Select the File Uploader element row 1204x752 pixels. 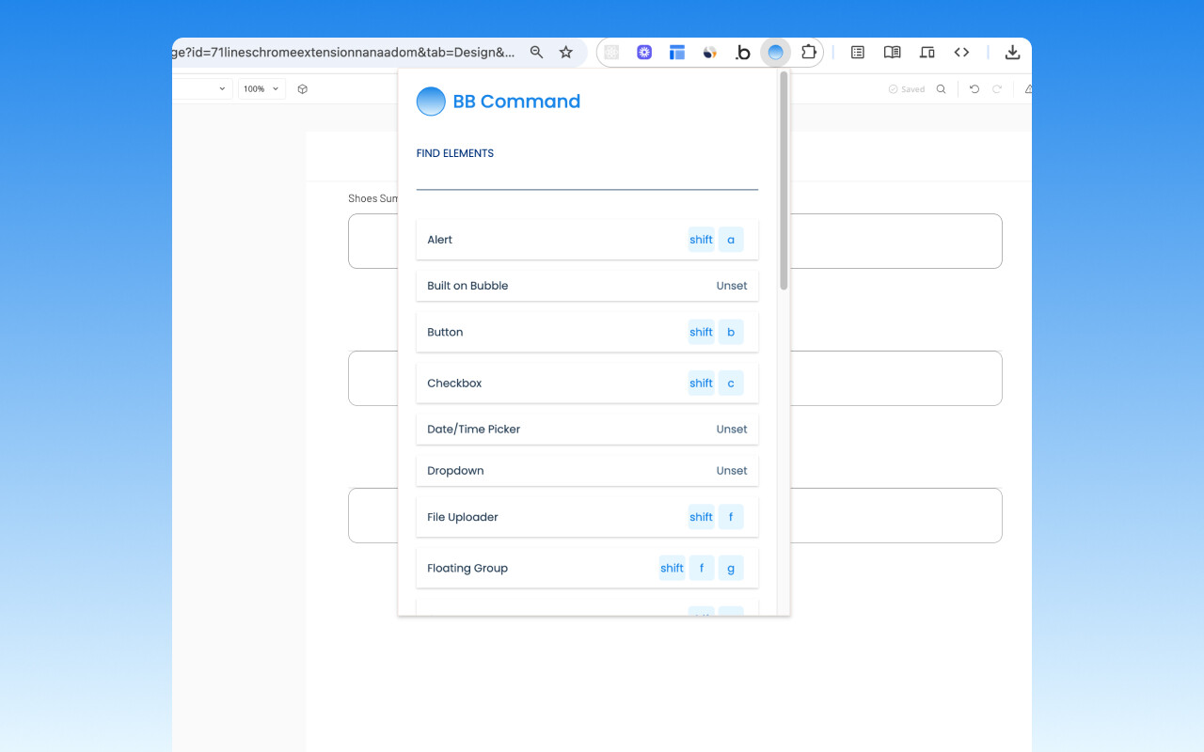click(x=587, y=517)
